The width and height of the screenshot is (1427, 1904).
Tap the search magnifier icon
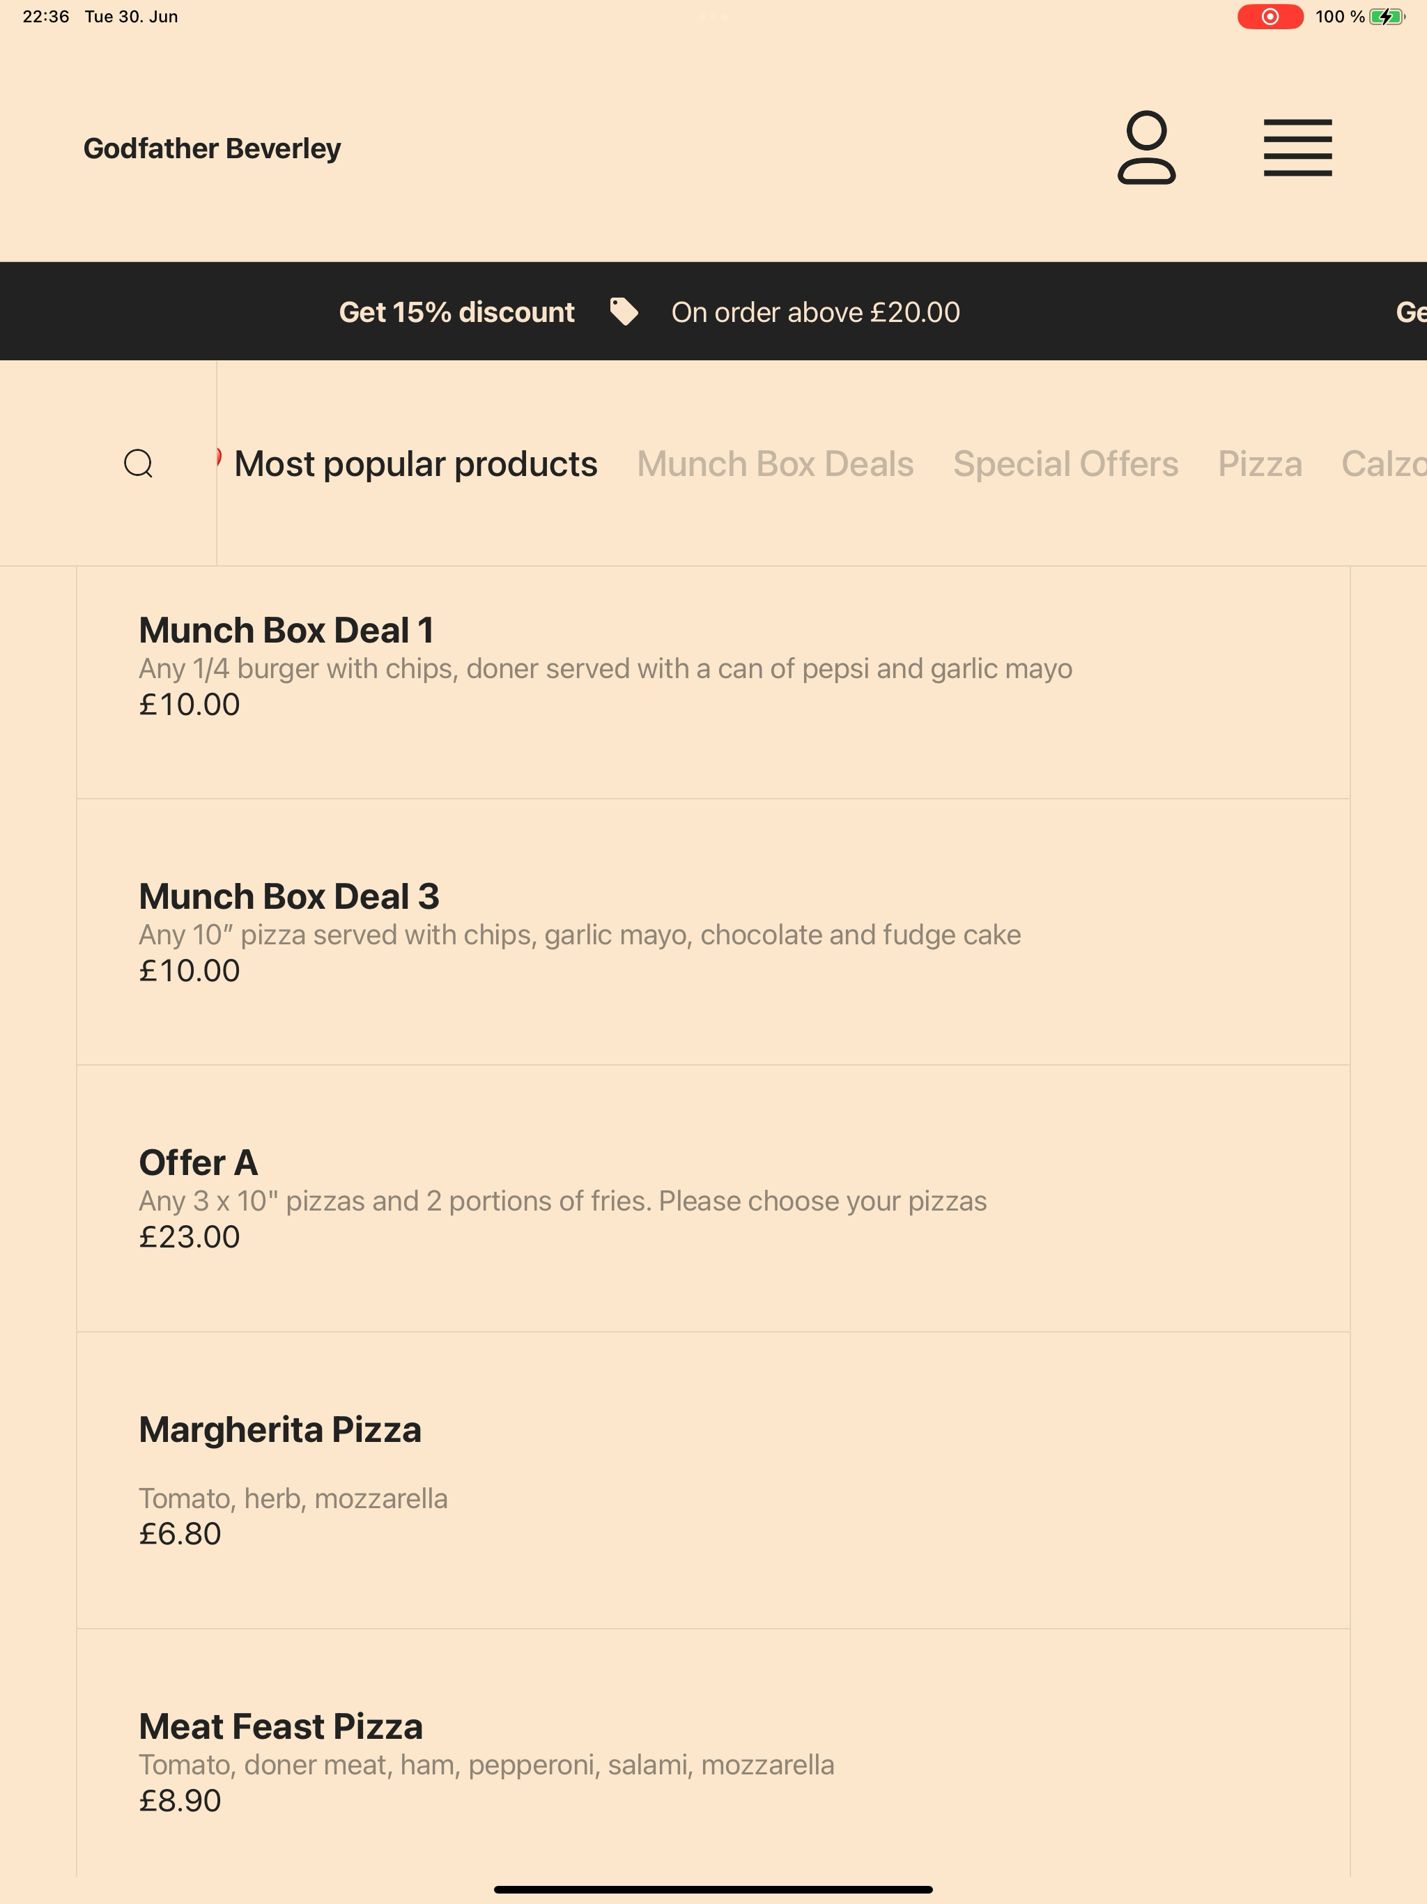[x=139, y=463]
